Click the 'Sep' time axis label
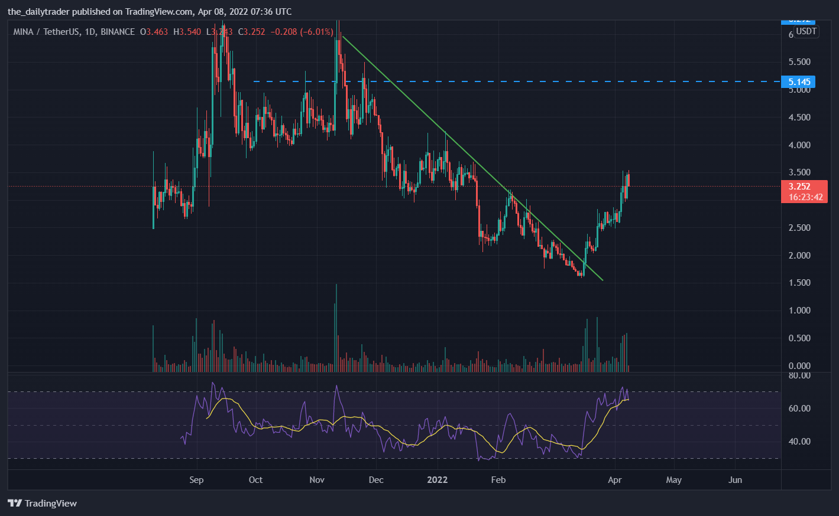Viewport: 839px width, 516px height. point(196,480)
